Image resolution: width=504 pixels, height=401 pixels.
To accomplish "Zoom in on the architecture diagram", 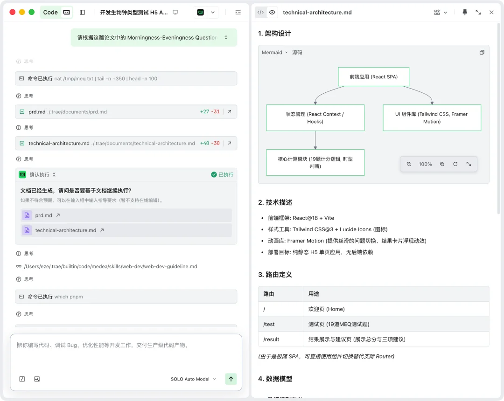I will 442,164.
